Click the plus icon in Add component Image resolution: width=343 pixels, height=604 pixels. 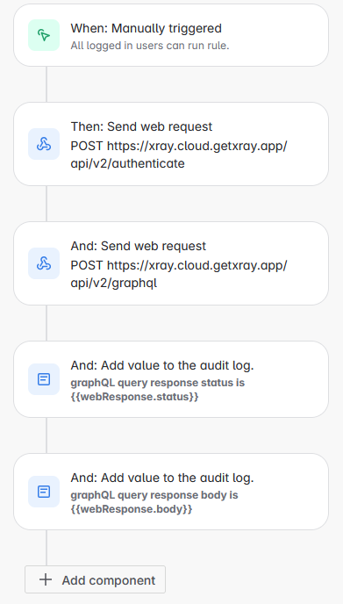tap(46, 579)
